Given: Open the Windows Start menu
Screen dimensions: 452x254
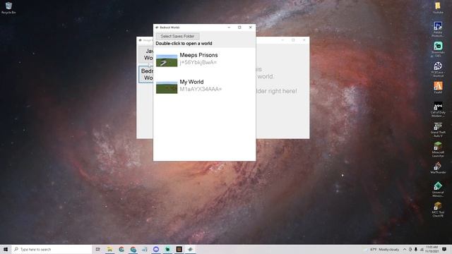Looking at the screenshot, I should click(x=6, y=249).
